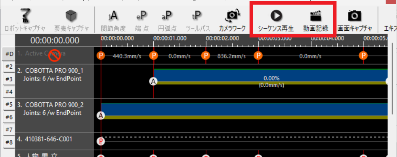The height and width of the screenshot is (157, 397).
Task: Select the P marker on 410381-646-C001 track
Action: [x=101, y=141]
